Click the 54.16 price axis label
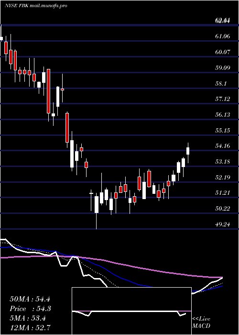 (x=223, y=146)
